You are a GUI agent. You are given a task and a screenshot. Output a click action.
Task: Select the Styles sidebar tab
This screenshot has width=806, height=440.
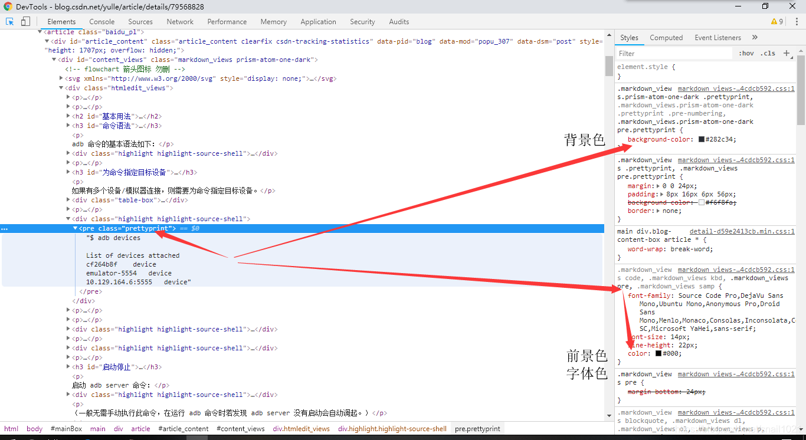coord(629,37)
